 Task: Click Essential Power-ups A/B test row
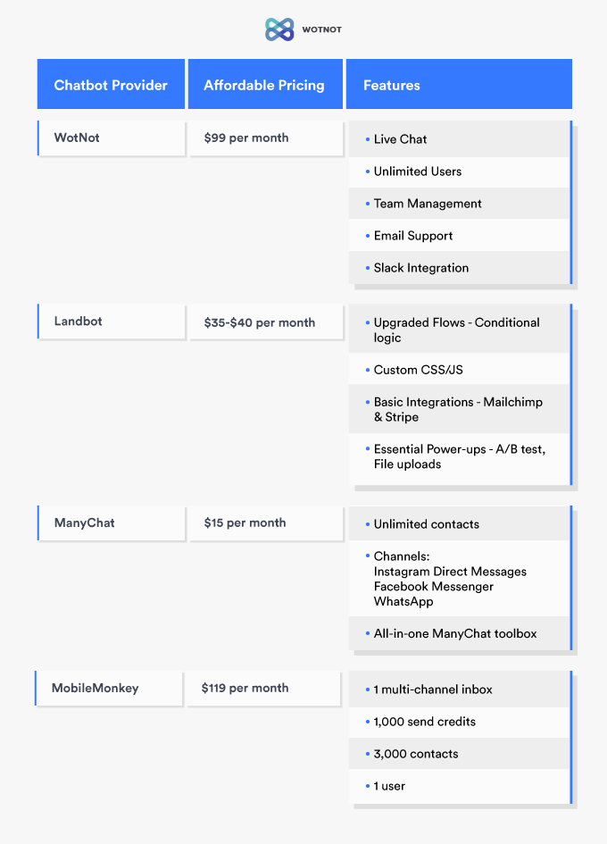click(459, 458)
